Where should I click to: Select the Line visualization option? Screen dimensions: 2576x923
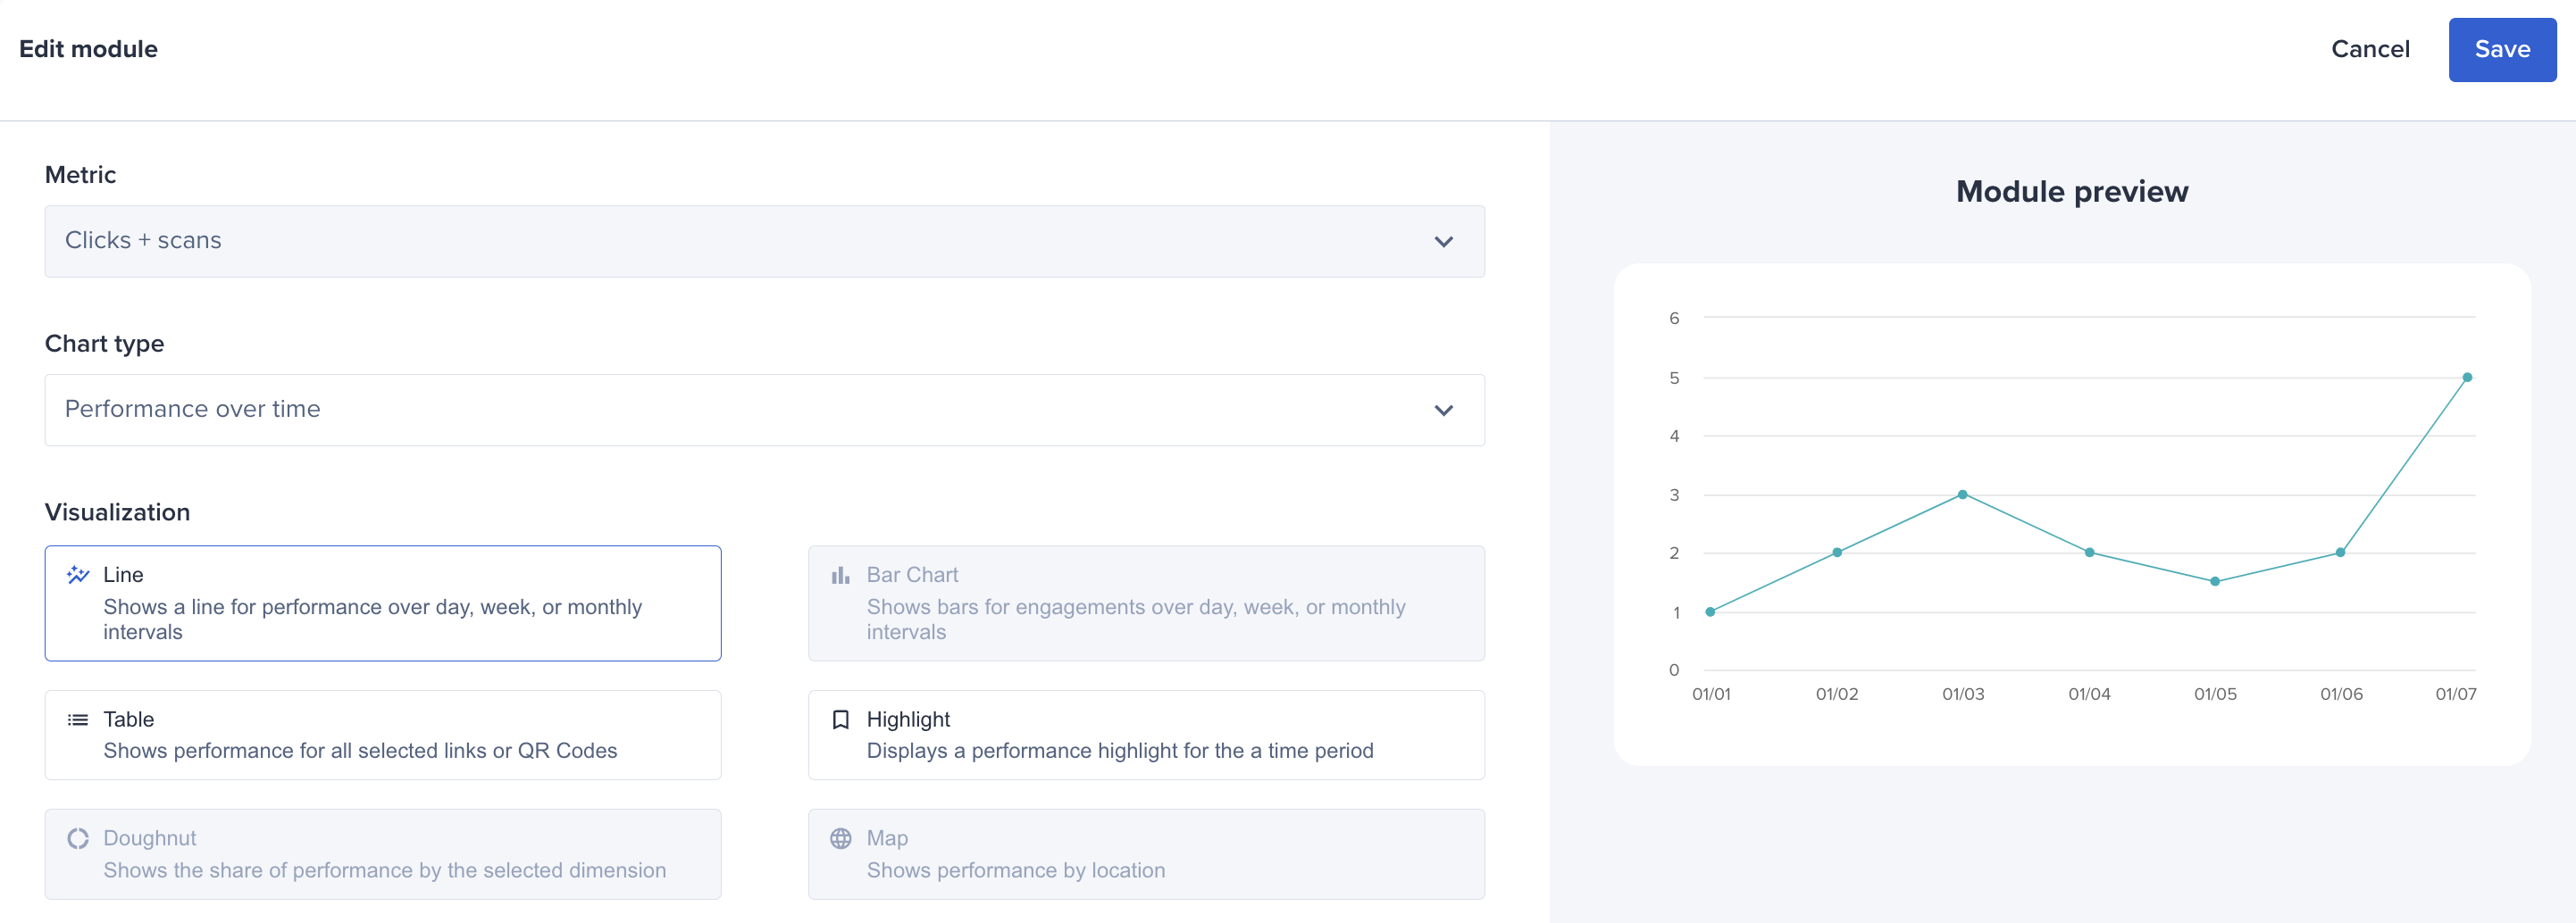(x=383, y=603)
